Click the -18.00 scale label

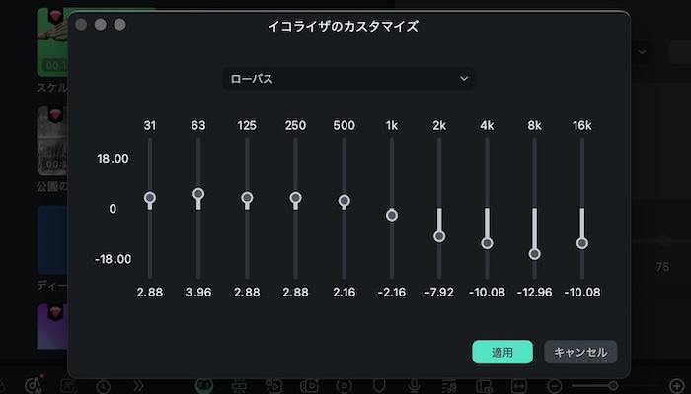pos(113,259)
